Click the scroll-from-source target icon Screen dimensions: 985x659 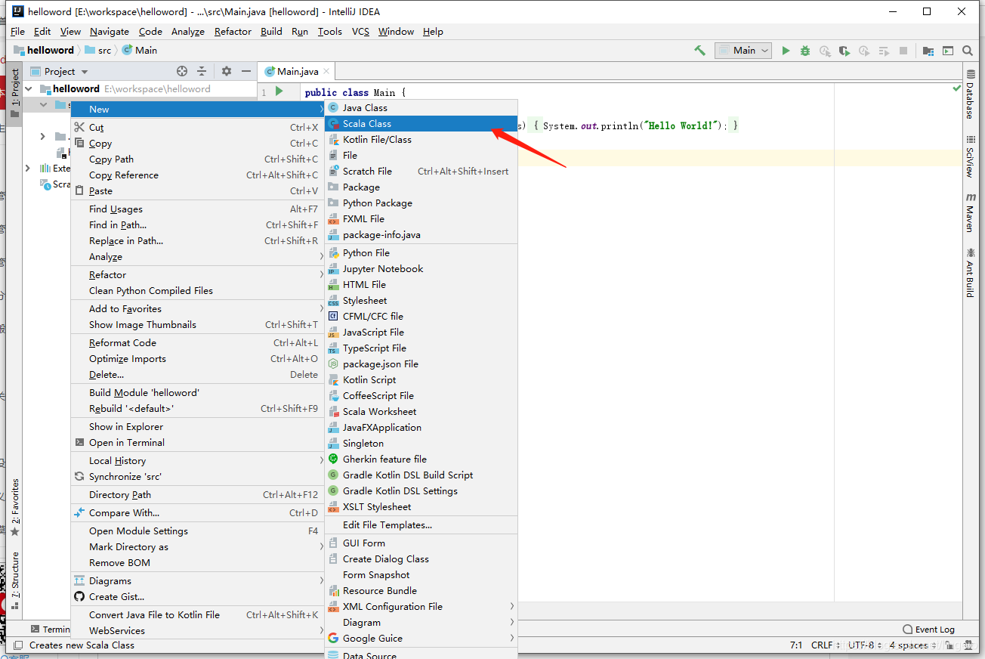(182, 71)
